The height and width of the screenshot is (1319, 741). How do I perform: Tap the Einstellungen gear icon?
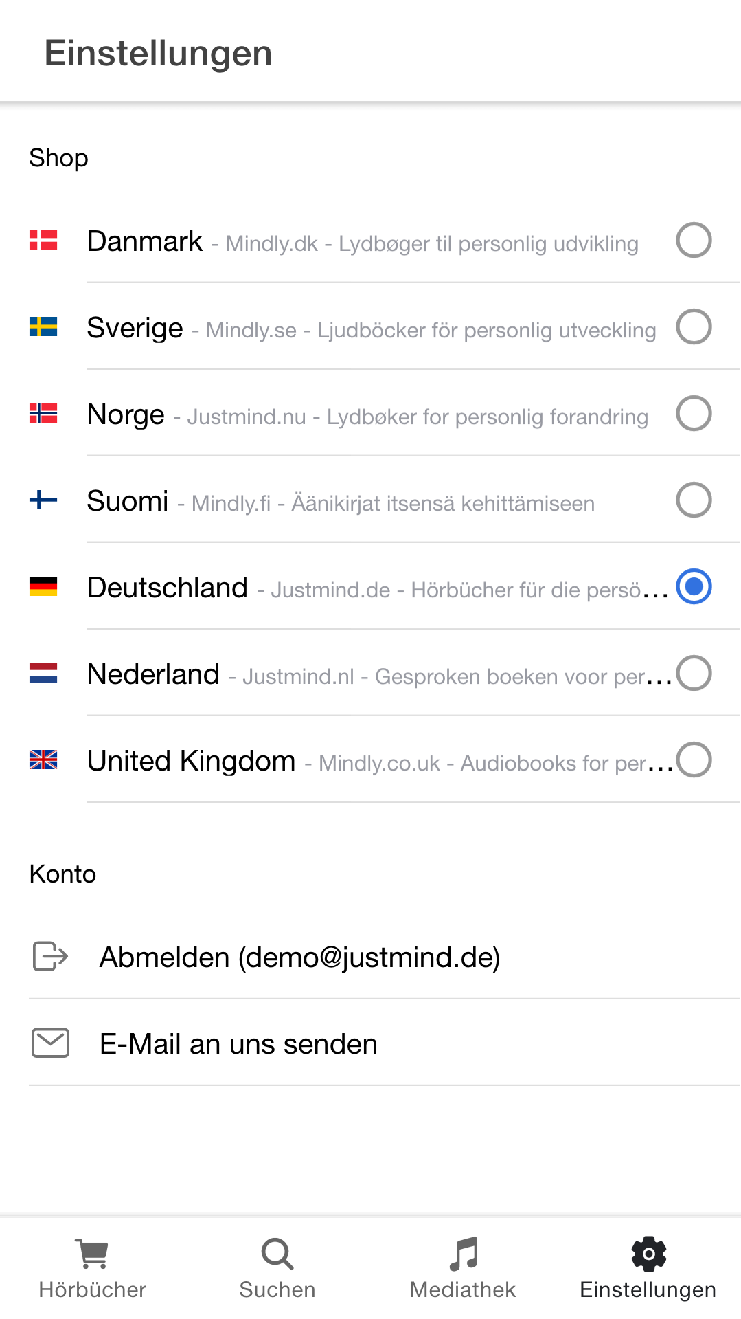coord(648,1254)
